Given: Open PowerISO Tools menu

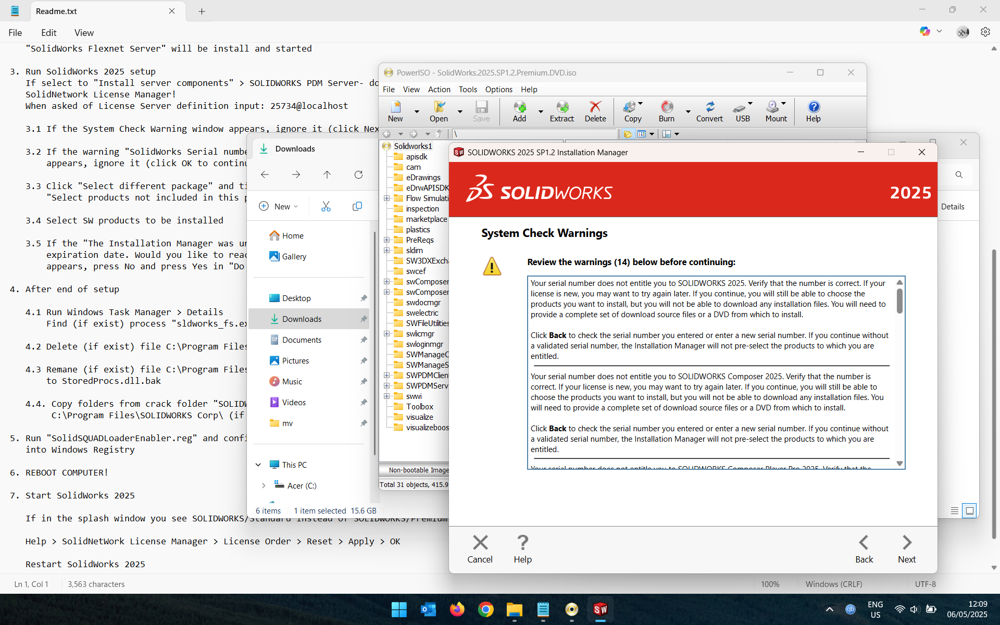Looking at the screenshot, I should click(x=468, y=89).
